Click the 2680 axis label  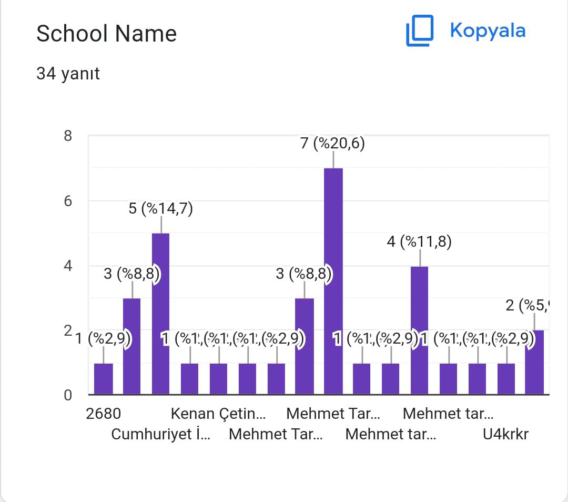tap(103, 414)
